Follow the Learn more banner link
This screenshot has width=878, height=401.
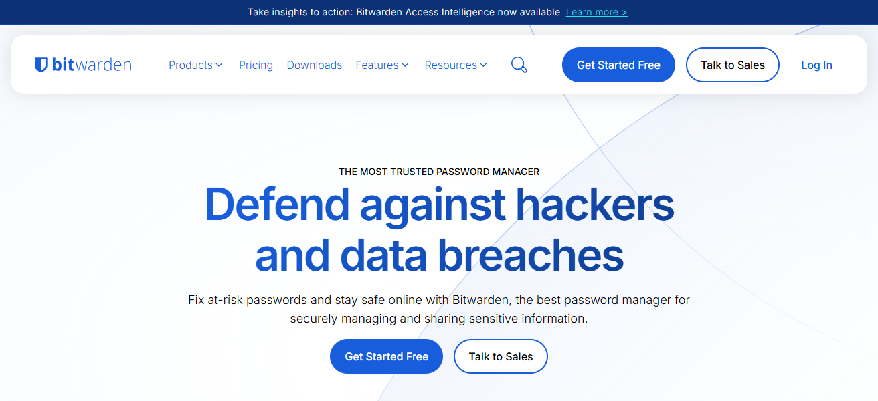[596, 12]
